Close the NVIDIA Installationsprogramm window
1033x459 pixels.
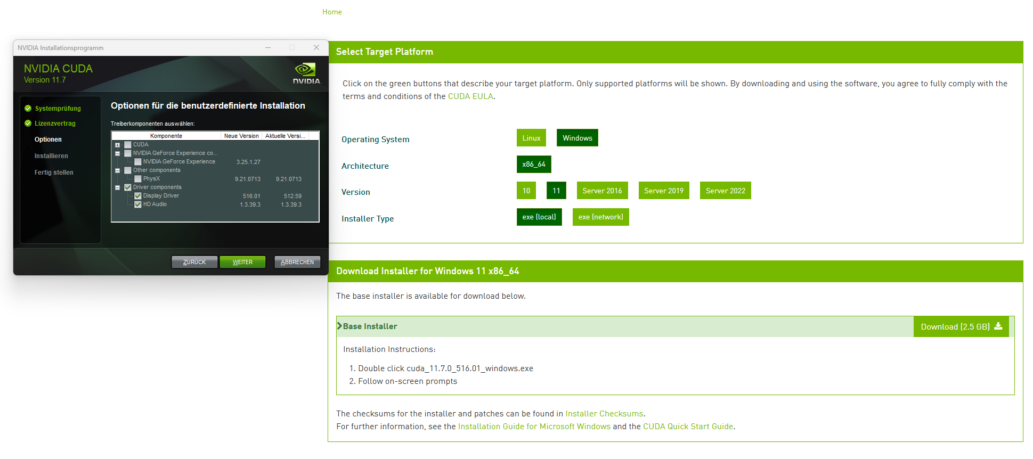[x=316, y=47]
